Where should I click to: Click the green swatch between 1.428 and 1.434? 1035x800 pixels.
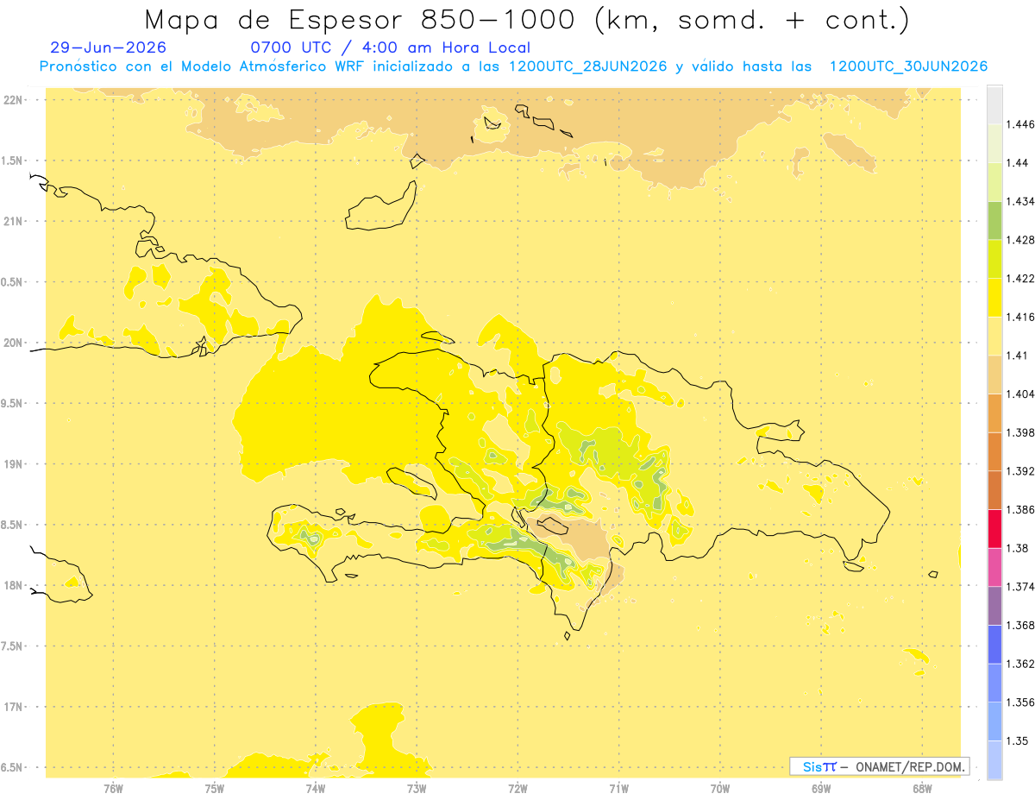tap(994, 220)
